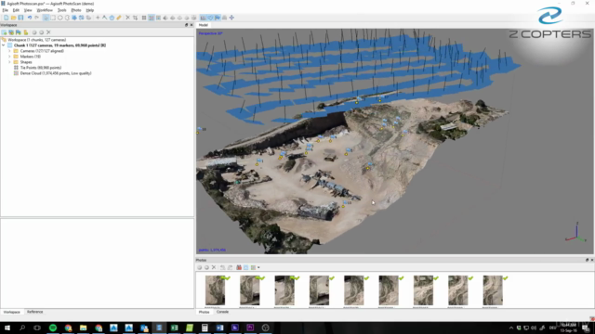Select the Resize Region tool

pyautogui.click(x=82, y=18)
